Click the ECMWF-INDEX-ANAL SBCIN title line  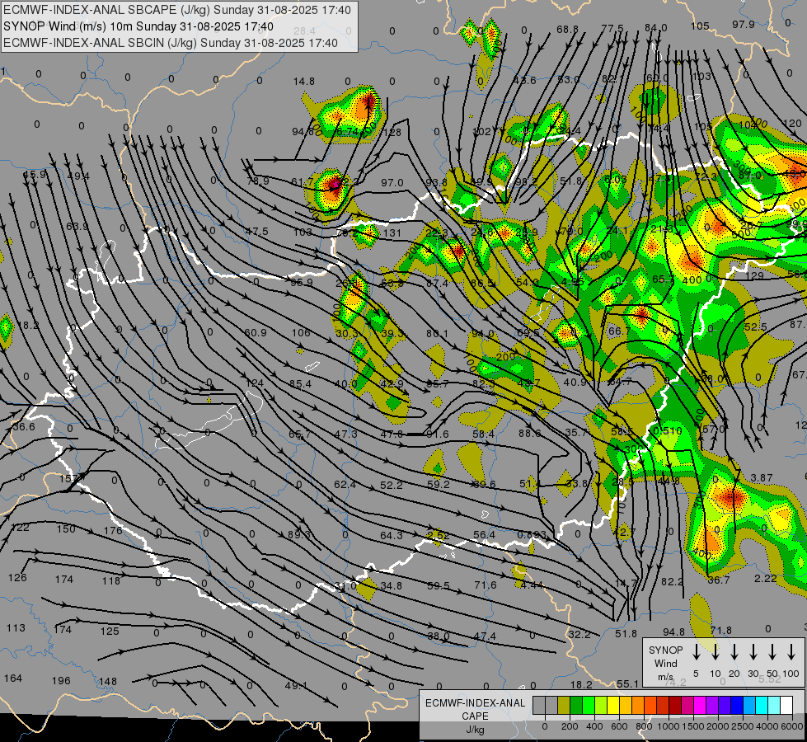tap(171, 43)
